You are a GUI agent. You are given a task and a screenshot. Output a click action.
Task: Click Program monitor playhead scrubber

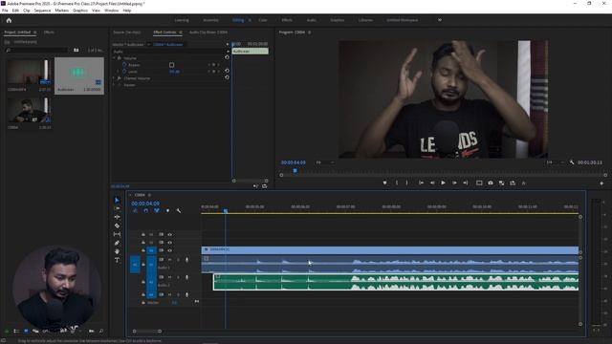[295, 170]
